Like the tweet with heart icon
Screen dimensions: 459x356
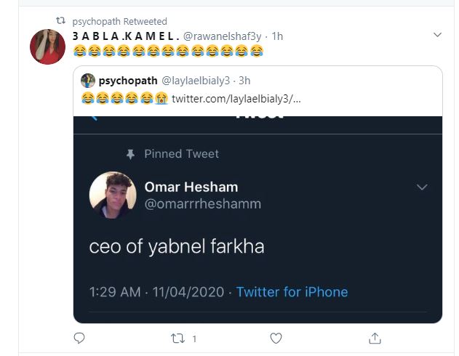(x=276, y=339)
